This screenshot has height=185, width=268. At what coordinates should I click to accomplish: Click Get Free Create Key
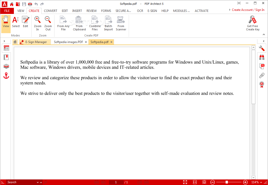coord(253,24)
